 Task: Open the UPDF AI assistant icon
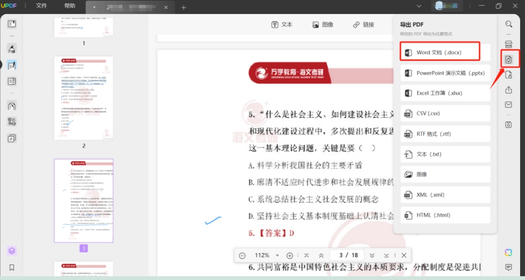pos(509,252)
